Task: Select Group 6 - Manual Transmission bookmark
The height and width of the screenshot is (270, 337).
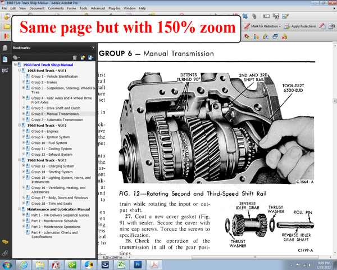Action: click(x=55, y=114)
